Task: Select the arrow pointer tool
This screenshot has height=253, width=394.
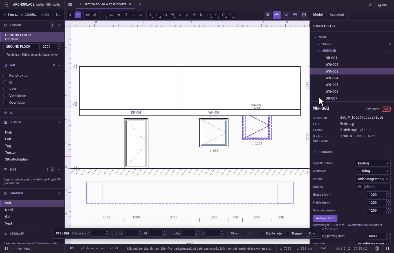Action: [x=71, y=15]
